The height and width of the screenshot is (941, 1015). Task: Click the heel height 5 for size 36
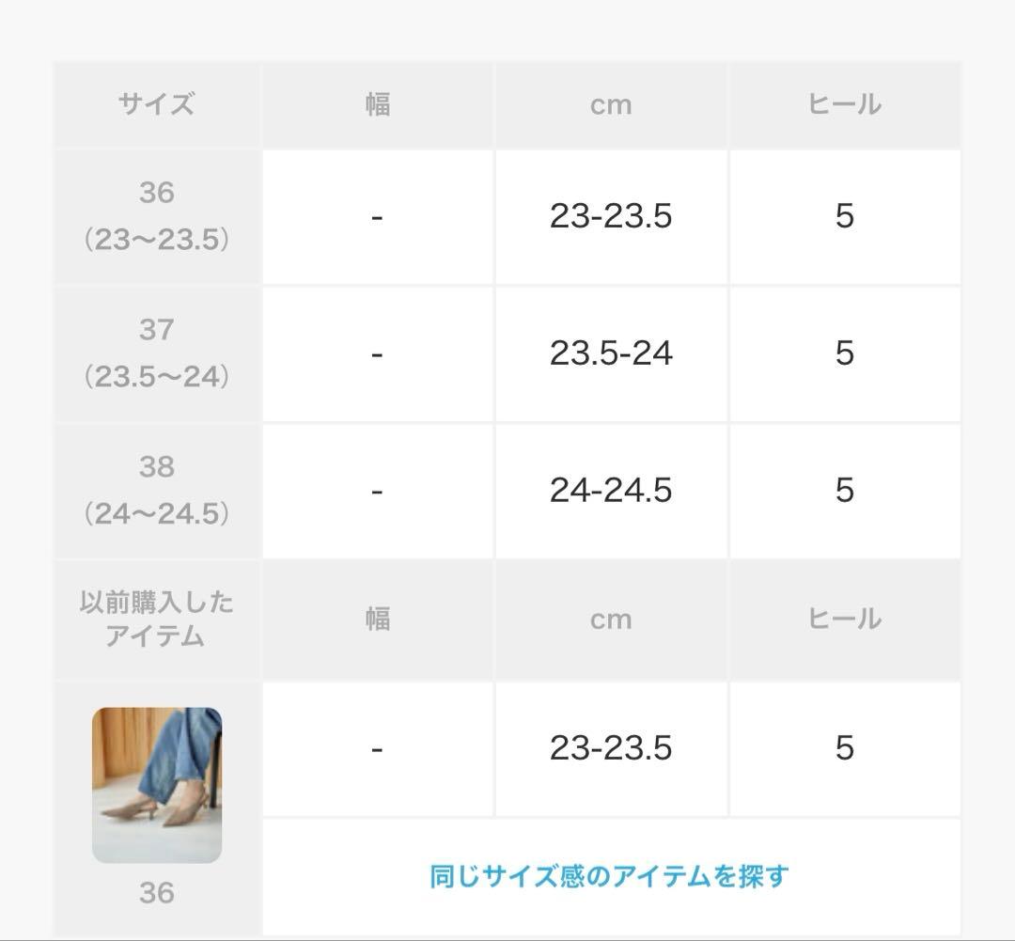coord(844,216)
